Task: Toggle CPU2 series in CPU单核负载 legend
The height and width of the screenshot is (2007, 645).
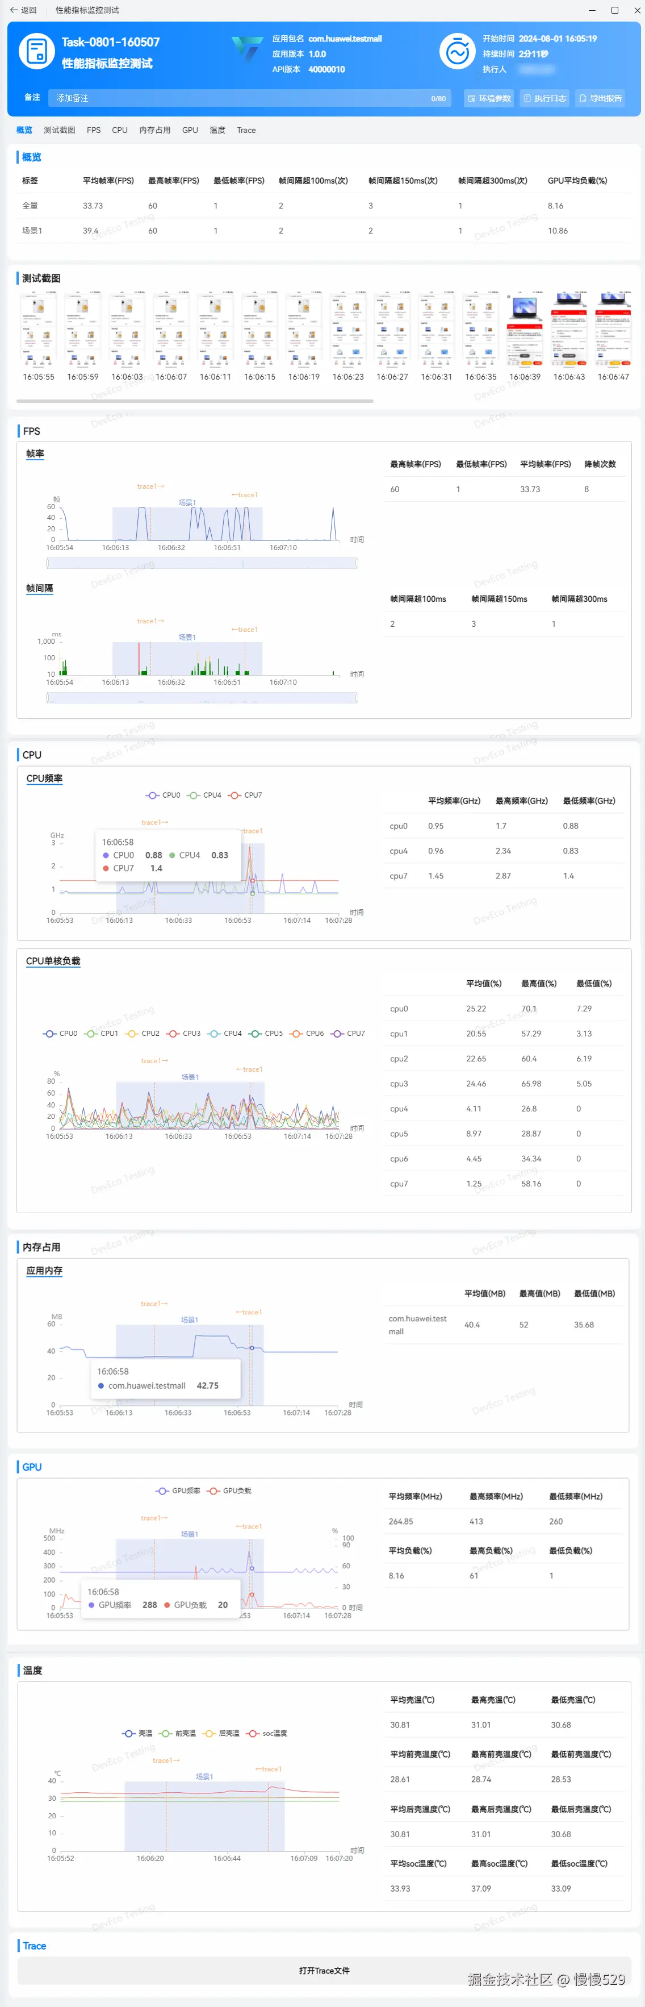Action: click(143, 1033)
